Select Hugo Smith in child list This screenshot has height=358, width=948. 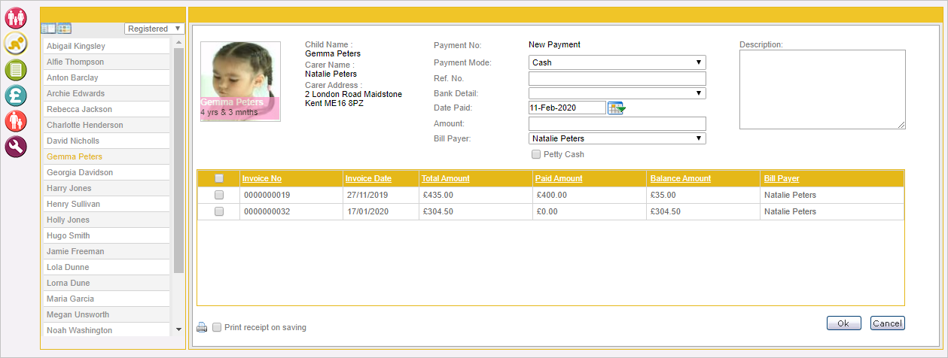point(106,235)
